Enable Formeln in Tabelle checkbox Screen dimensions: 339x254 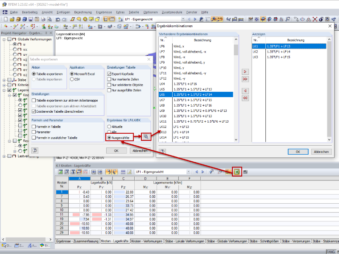[x=33, y=127]
